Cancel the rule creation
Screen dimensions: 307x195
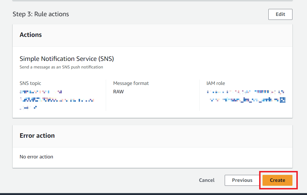[207, 180]
